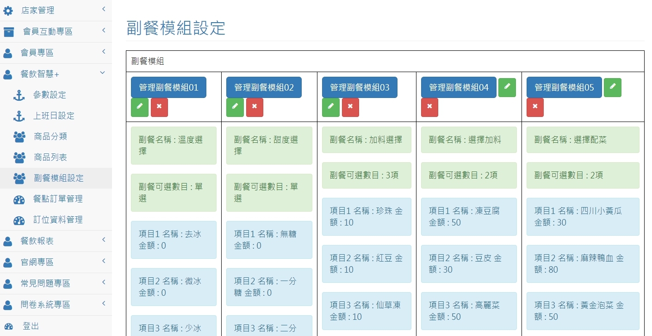Click the group icon beside 商品分類

(19, 136)
